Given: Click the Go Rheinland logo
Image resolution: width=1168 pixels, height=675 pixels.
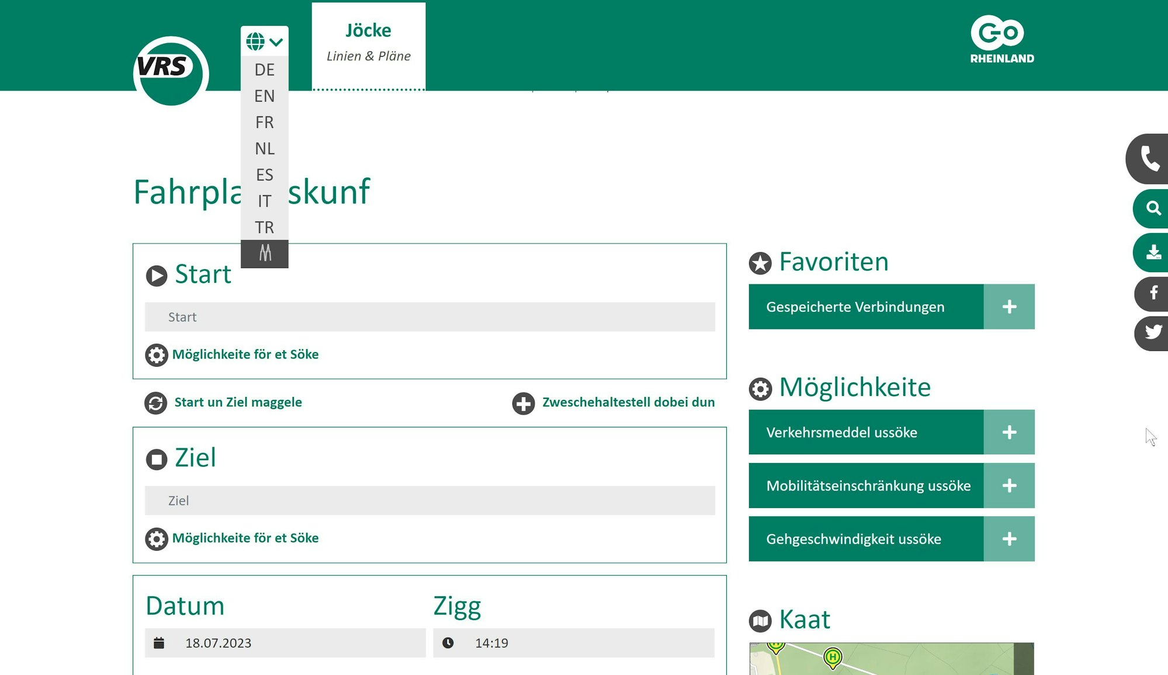Looking at the screenshot, I should pos(1001,40).
